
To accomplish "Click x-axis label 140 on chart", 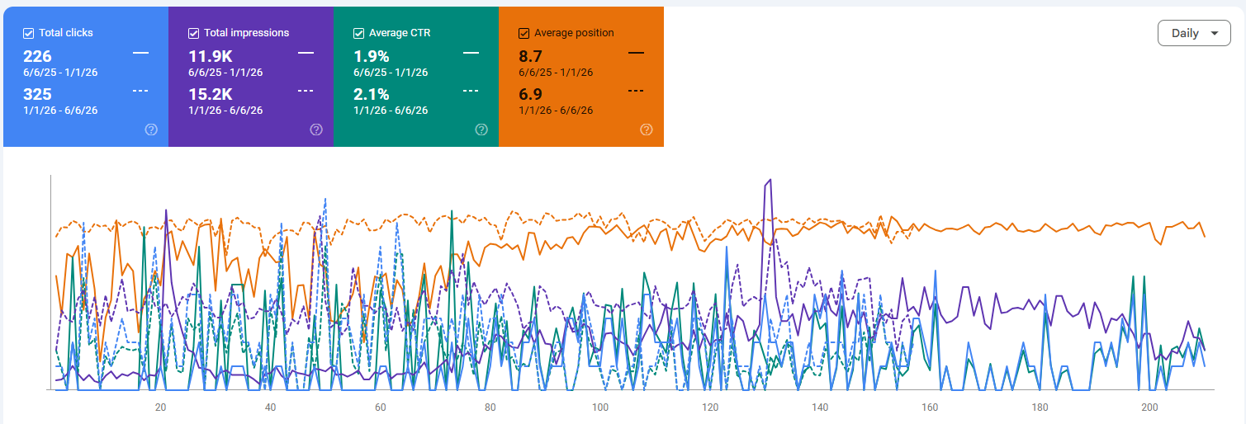I will (x=820, y=408).
